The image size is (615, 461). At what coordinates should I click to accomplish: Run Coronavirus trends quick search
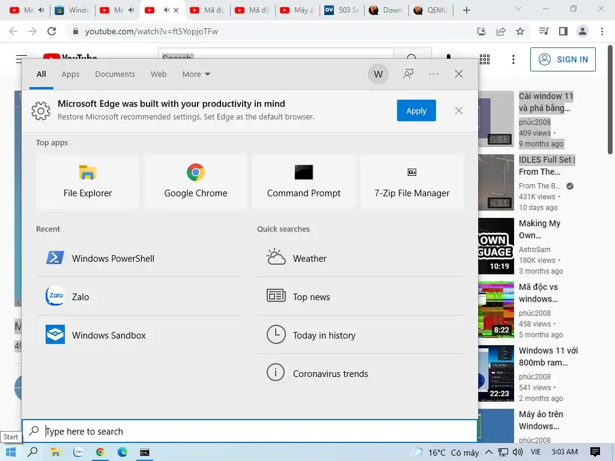(361, 373)
